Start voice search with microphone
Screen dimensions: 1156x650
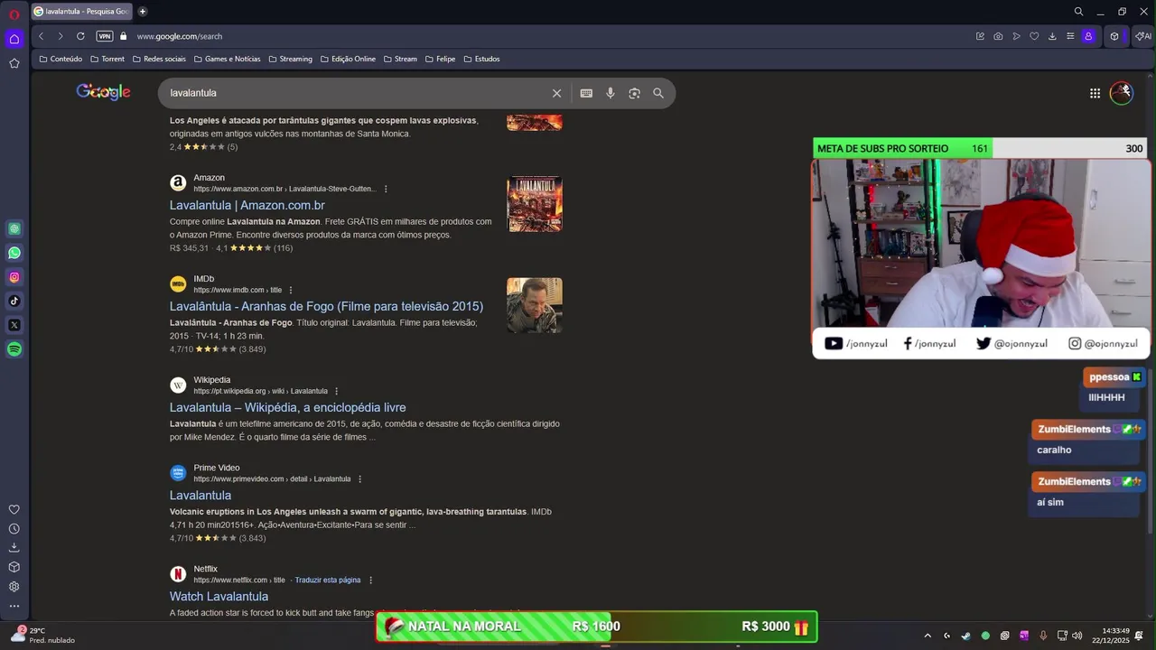pos(611,93)
